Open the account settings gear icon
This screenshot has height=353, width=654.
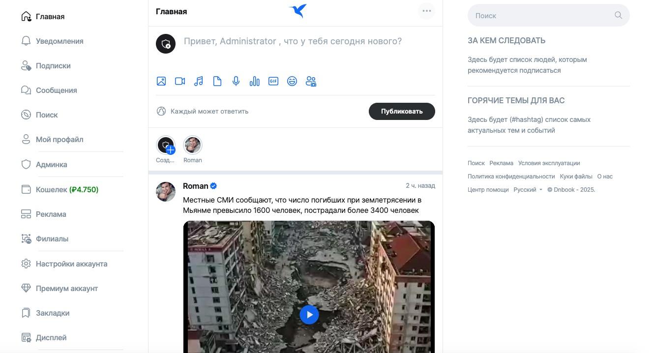26,264
